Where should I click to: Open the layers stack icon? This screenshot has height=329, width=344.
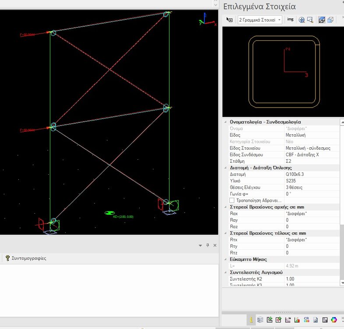point(260,320)
